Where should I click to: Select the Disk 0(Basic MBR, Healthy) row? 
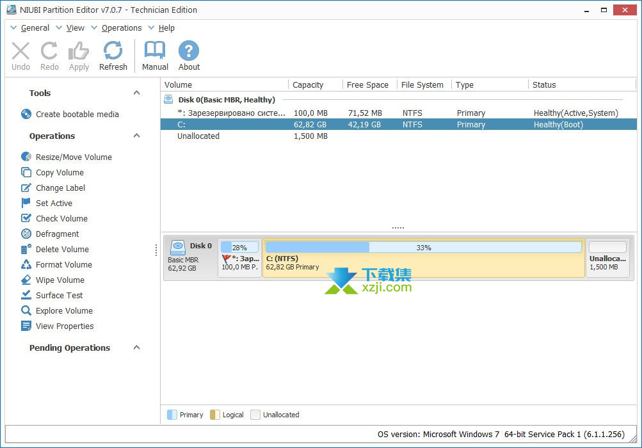398,99
